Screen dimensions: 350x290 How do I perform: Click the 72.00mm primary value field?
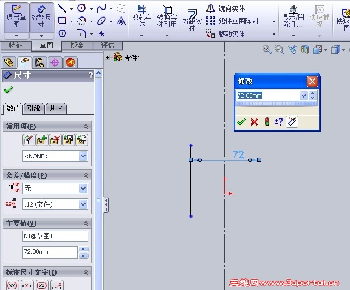pos(50,252)
